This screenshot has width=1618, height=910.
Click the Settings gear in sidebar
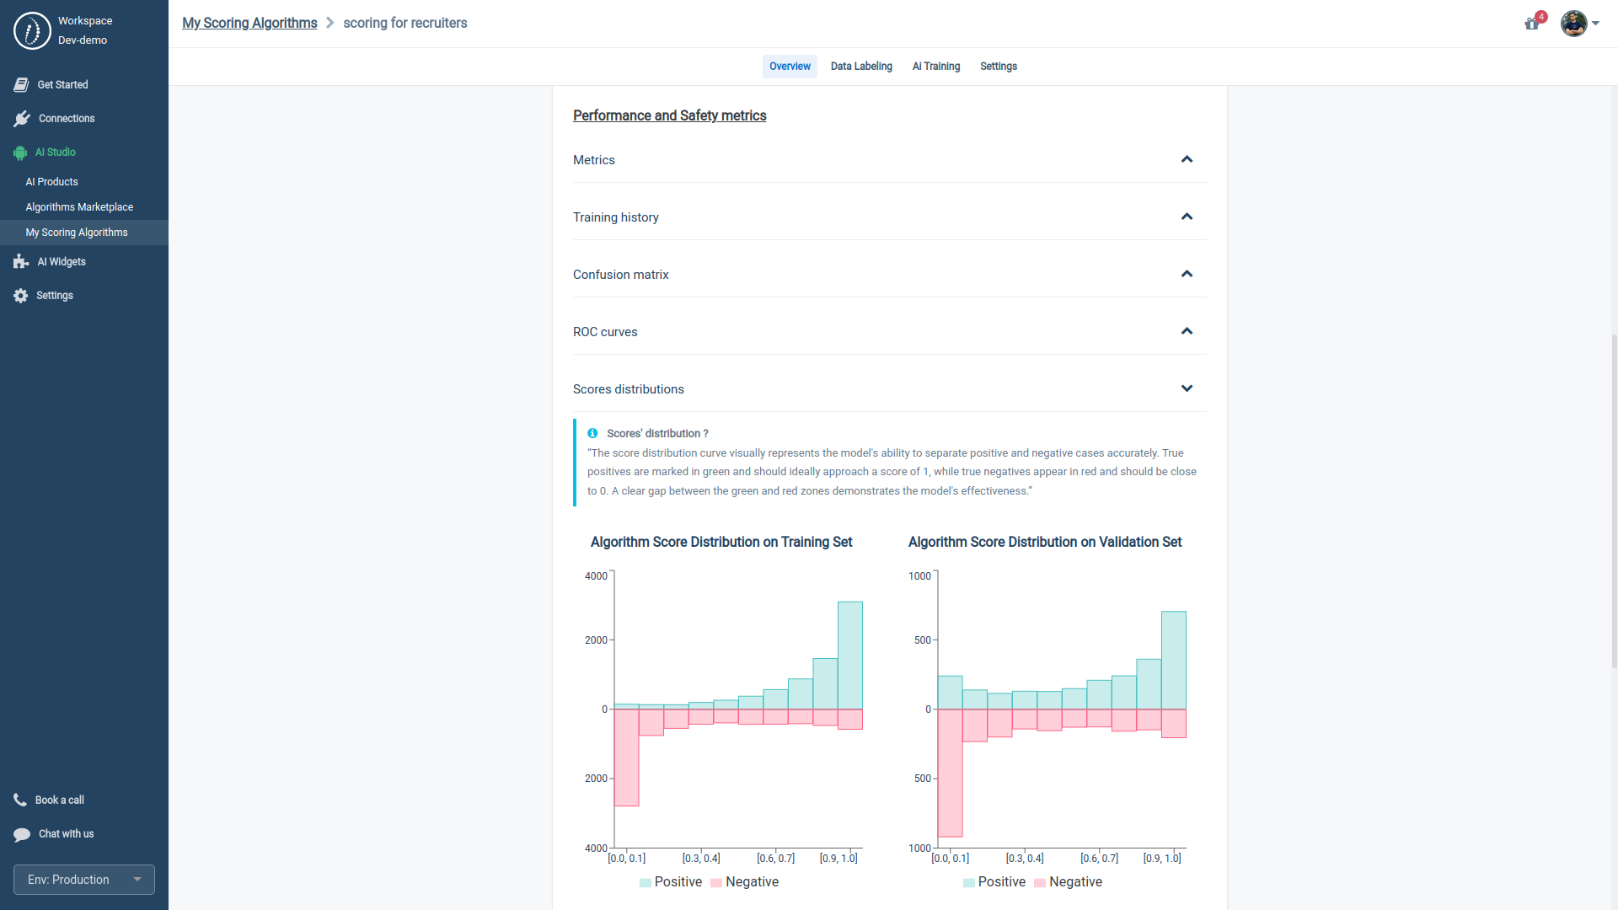(x=19, y=295)
